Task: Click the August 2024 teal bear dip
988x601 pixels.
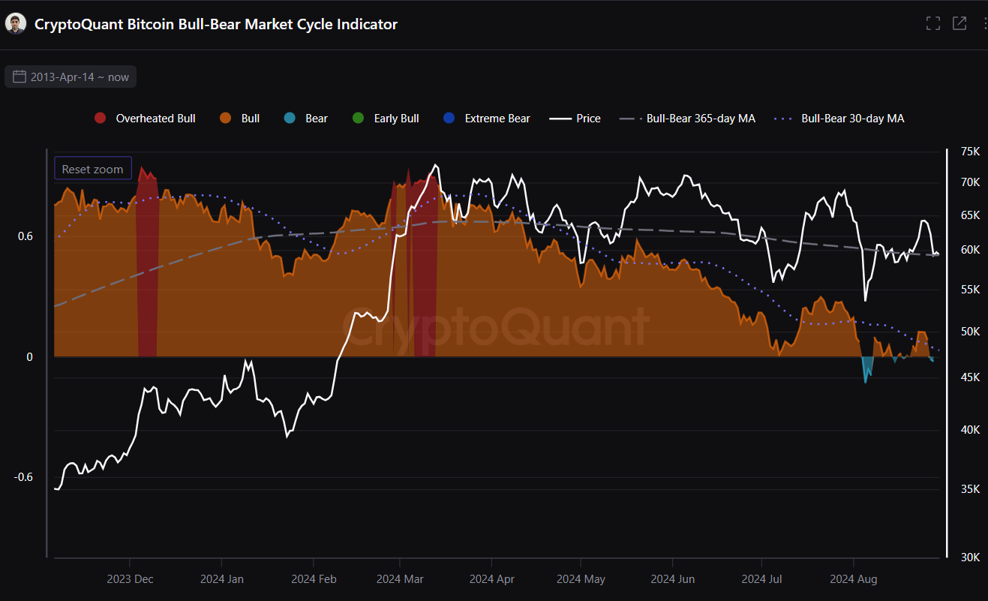Action: tap(868, 368)
